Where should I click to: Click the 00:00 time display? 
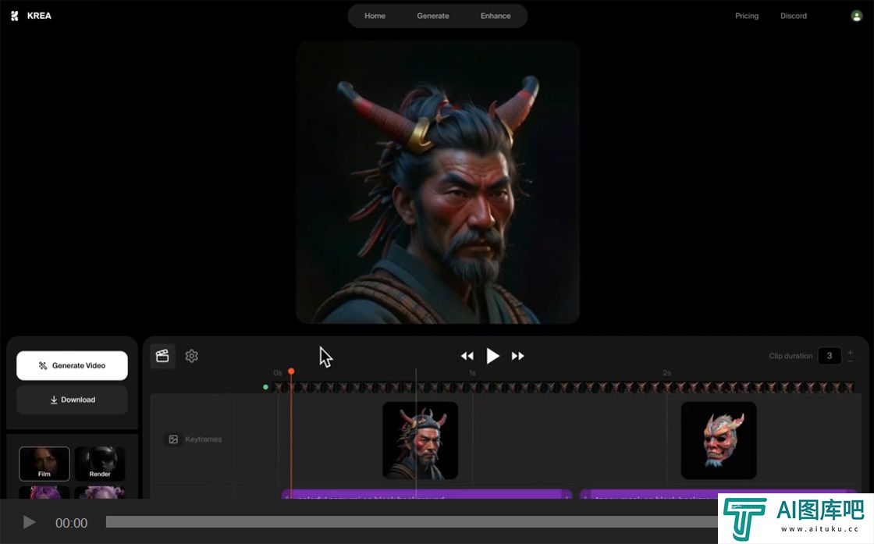point(71,523)
